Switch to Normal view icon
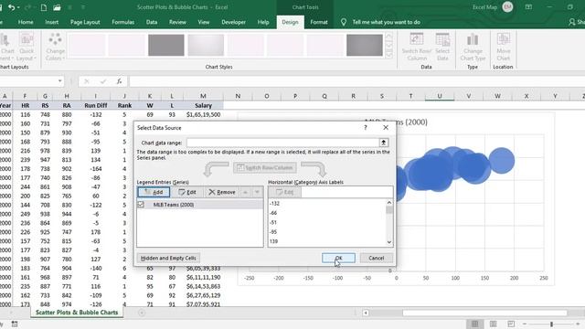This screenshot has height=329, width=585. [474, 324]
